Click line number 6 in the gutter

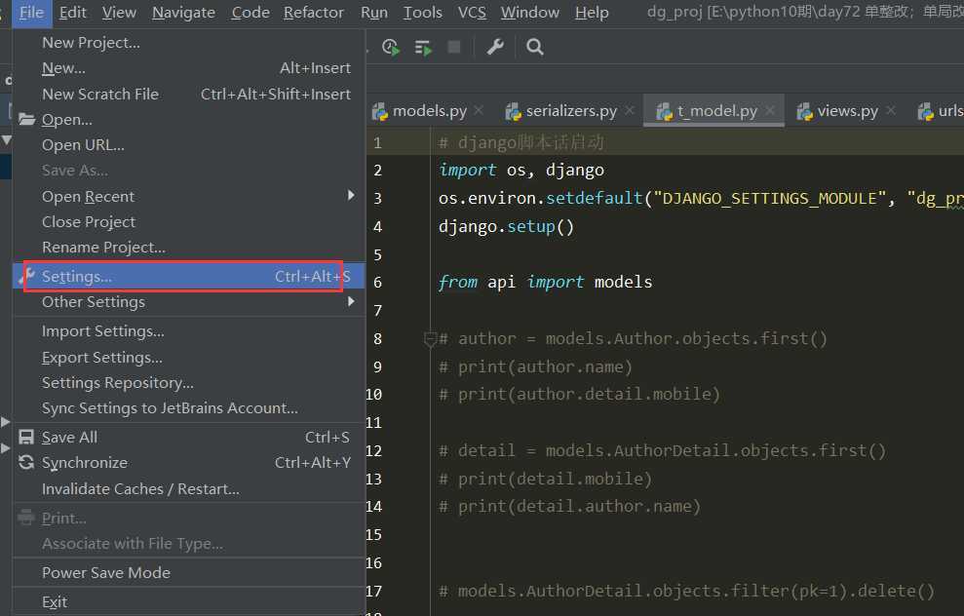click(377, 283)
